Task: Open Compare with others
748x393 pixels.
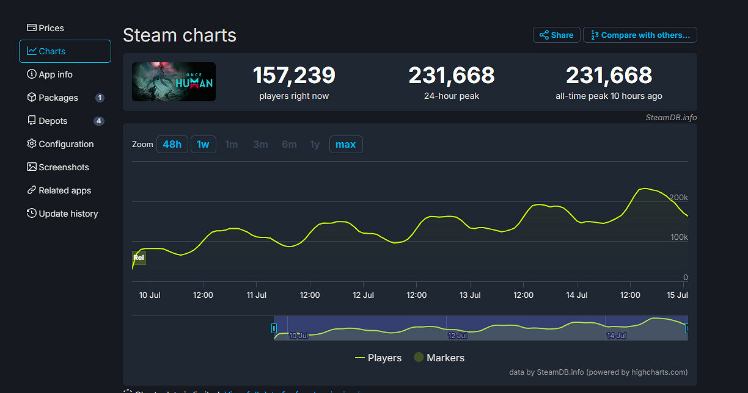Action: [640, 35]
